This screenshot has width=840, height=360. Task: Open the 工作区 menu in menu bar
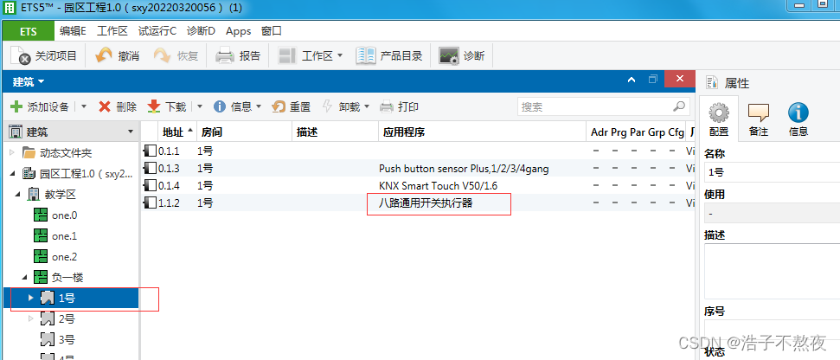(112, 31)
